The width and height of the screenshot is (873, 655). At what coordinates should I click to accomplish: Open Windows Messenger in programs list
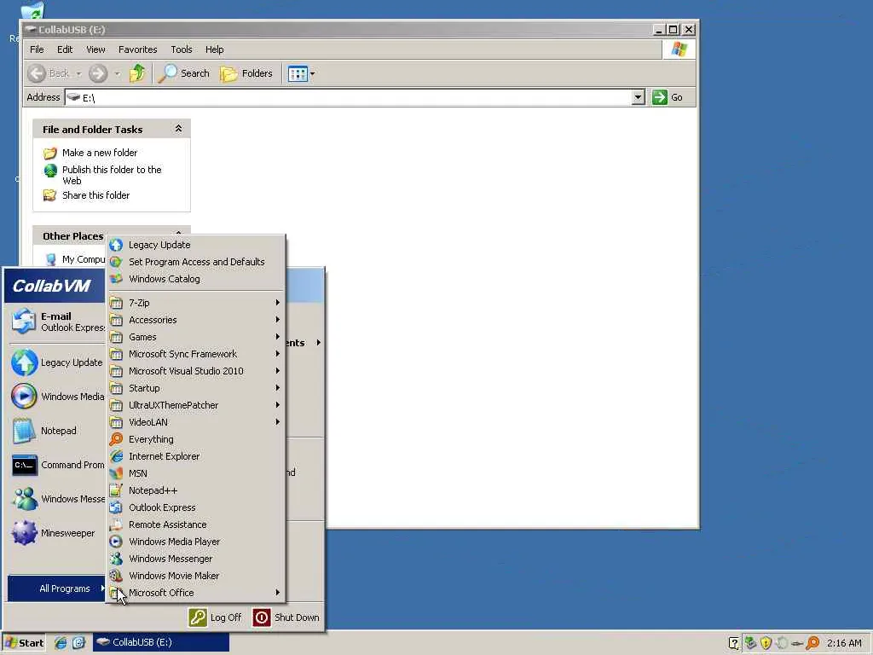click(x=195, y=559)
